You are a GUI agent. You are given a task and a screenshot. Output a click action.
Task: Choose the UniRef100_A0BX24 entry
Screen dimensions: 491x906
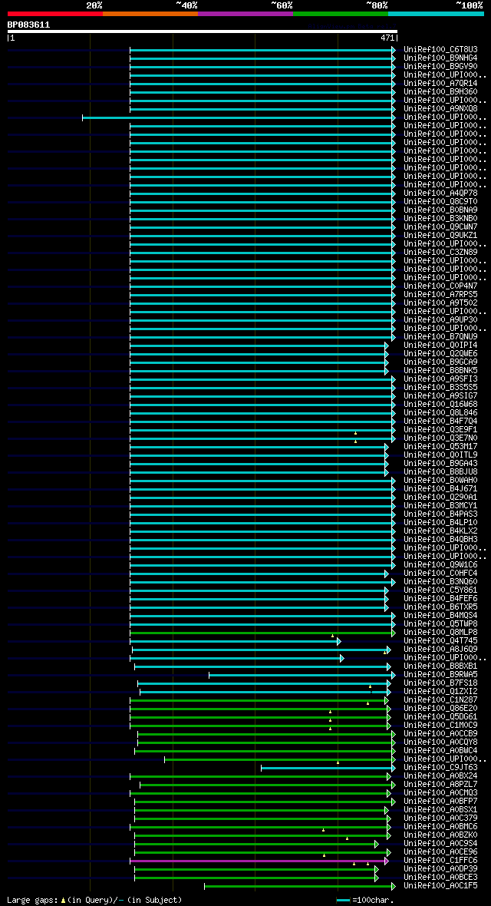(x=440, y=776)
